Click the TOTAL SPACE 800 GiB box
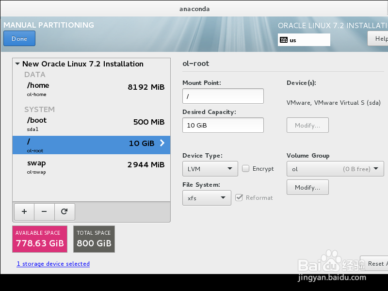 [x=94, y=239]
